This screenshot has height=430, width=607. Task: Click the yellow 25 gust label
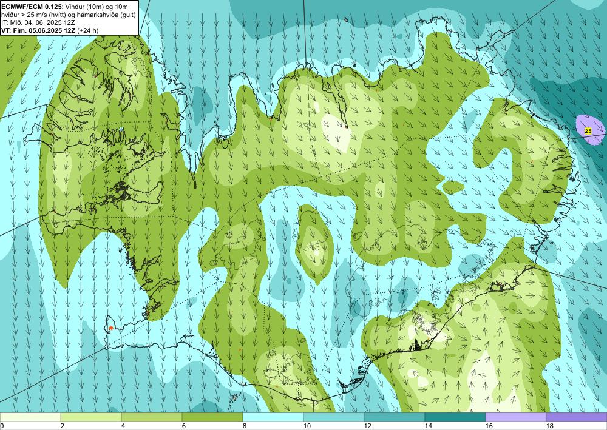point(588,131)
